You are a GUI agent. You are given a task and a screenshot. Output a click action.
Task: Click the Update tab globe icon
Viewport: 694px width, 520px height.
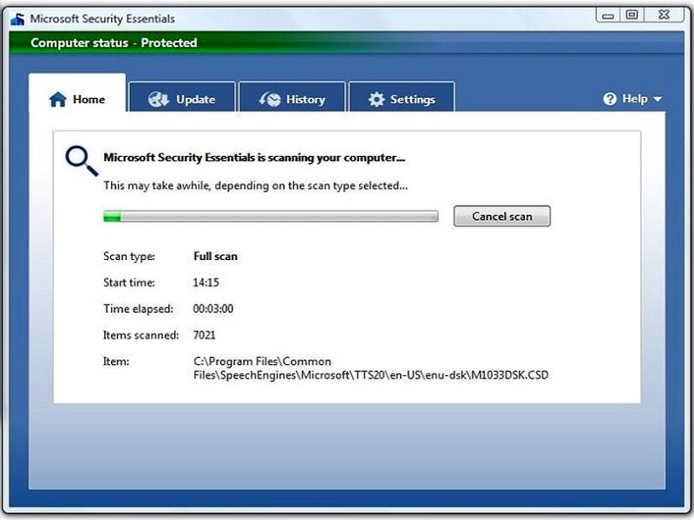pyautogui.click(x=159, y=100)
